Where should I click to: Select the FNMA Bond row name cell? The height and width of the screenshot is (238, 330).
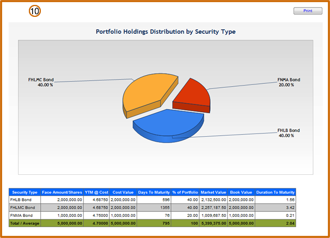[x=25, y=215]
